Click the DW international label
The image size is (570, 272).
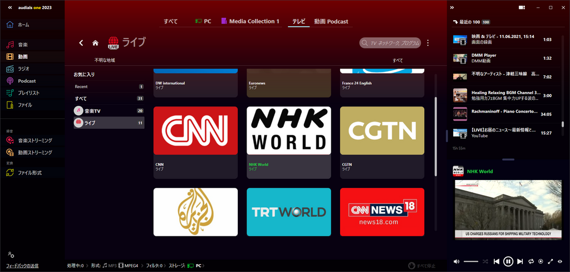(x=170, y=83)
